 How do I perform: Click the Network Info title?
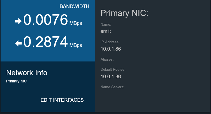pos(27,73)
